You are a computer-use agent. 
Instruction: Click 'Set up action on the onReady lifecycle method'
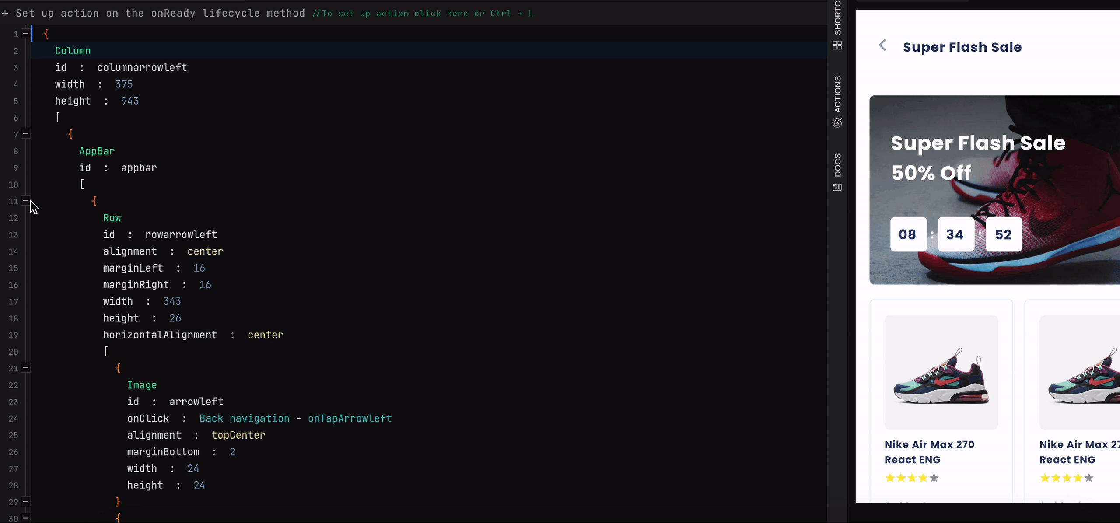(x=160, y=14)
